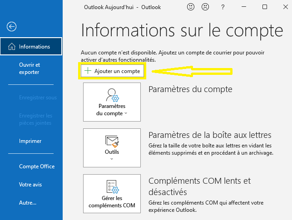Click the Paramètres de la boîte aux lettres heading
Screen dimensions: 292x220
pyautogui.click(x=210, y=135)
